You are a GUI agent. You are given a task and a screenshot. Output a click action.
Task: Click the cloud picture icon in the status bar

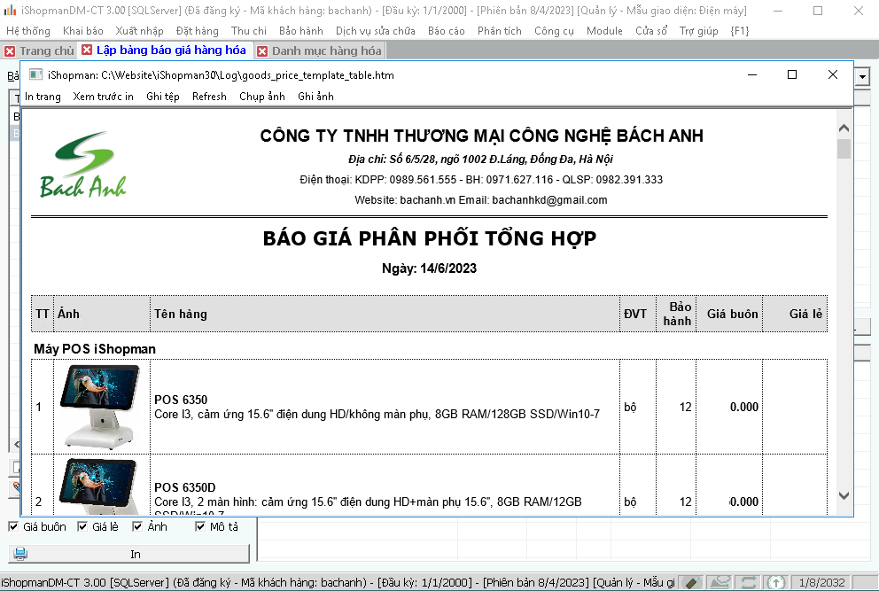click(x=720, y=583)
